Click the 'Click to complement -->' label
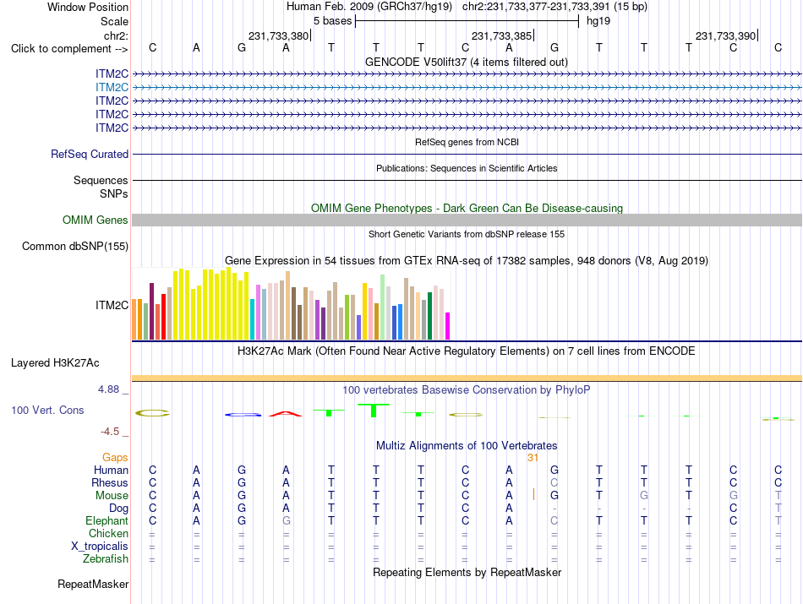Image resolution: width=803 pixels, height=604 pixels. coord(69,49)
